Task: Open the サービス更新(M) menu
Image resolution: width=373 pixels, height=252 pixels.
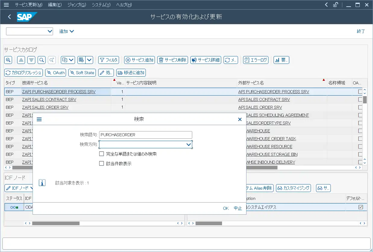Action: point(29,5)
